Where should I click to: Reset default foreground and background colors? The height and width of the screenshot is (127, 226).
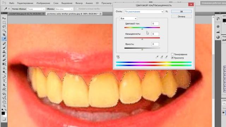pos(2,110)
